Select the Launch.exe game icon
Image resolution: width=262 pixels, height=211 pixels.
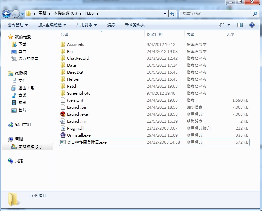tap(63, 114)
